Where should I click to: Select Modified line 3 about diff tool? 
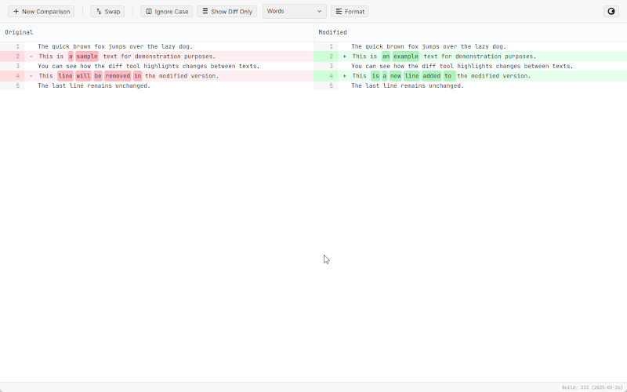click(462, 67)
